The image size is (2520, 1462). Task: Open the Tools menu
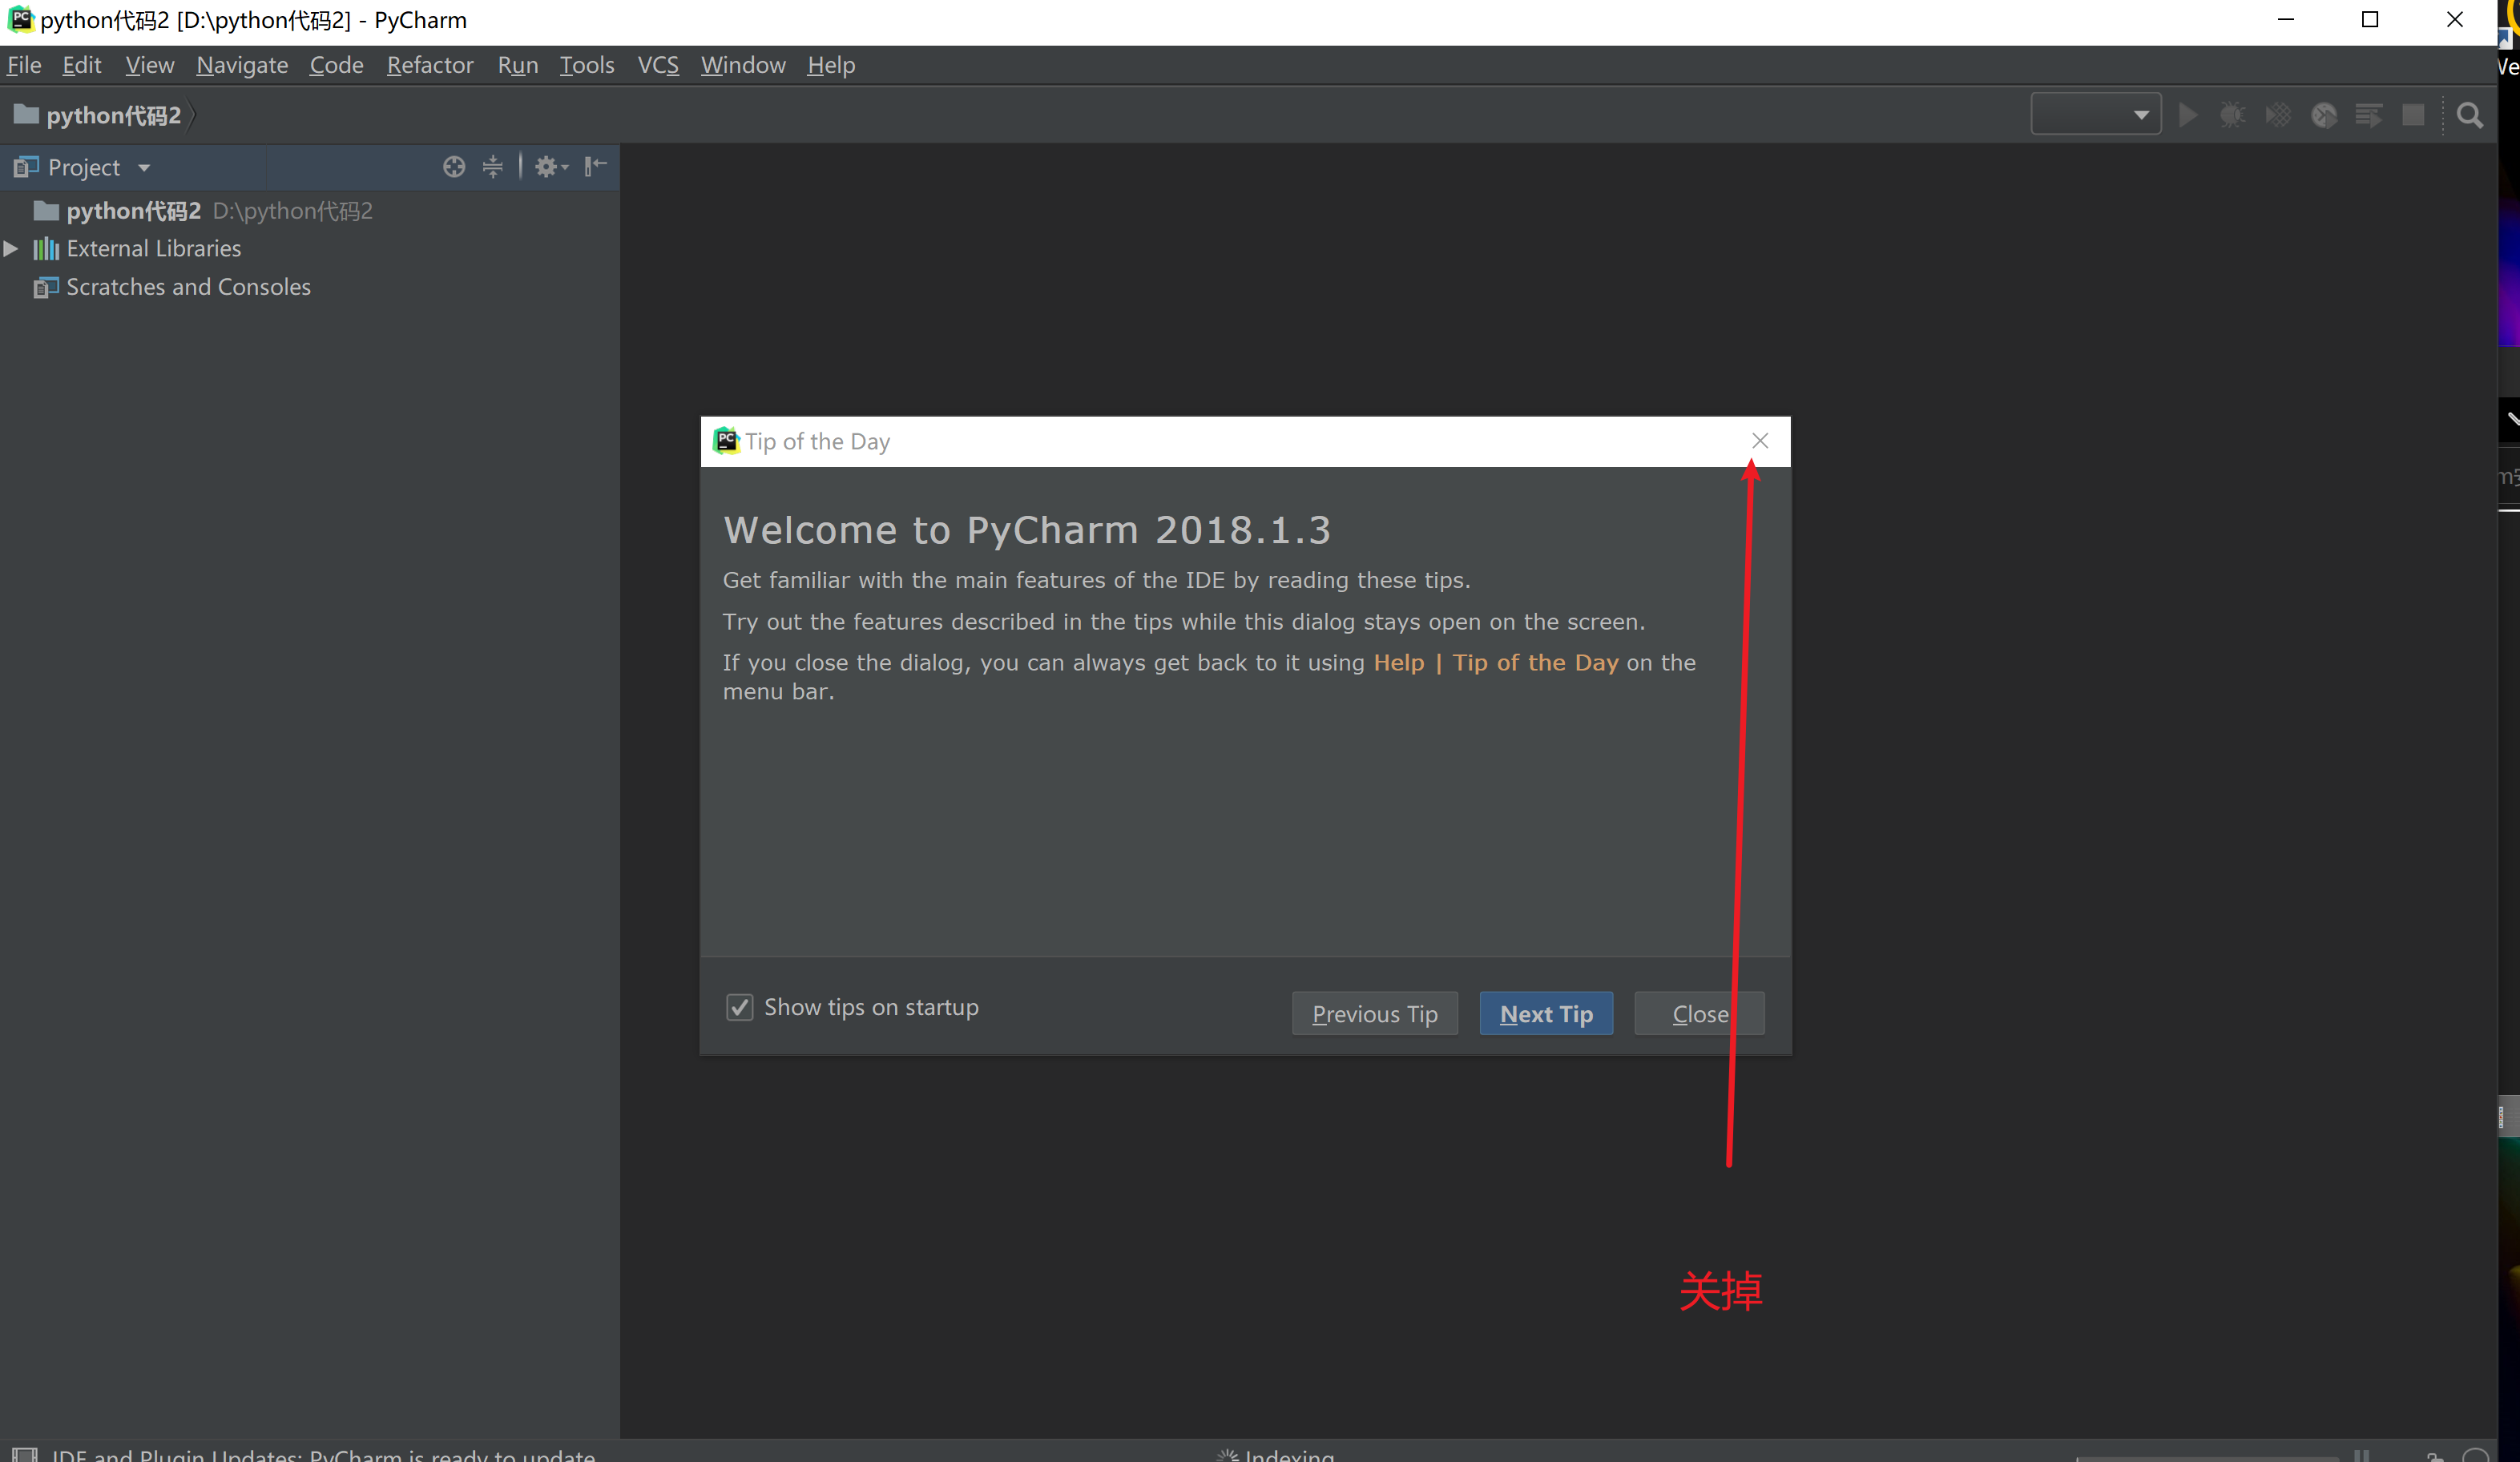(587, 65)
